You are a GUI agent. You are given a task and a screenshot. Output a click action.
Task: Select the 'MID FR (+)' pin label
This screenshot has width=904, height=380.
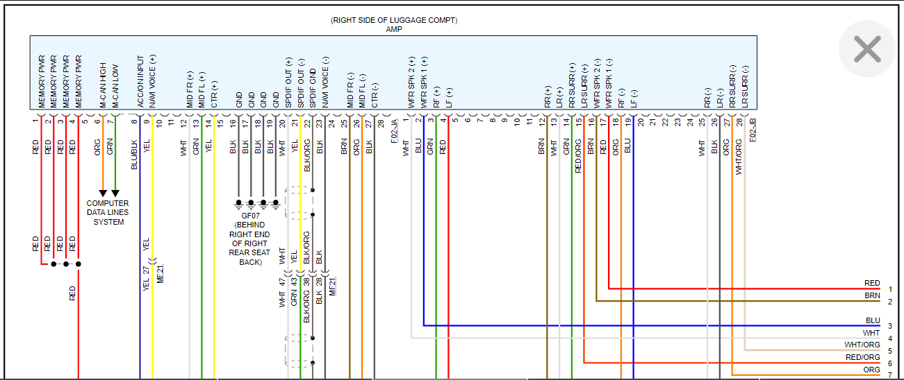(189, 89)
